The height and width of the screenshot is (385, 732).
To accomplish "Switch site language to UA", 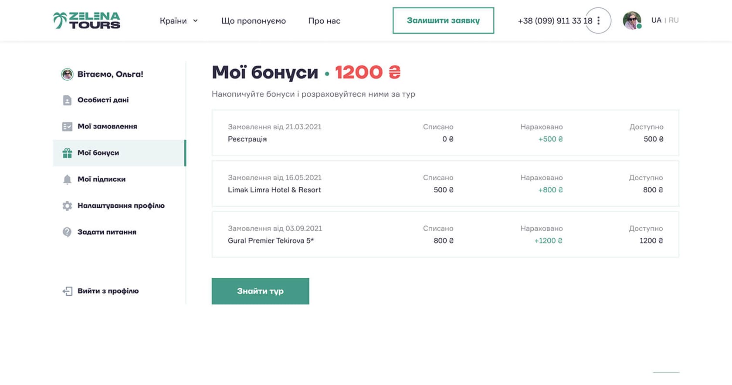I will (x=656, y=20).
